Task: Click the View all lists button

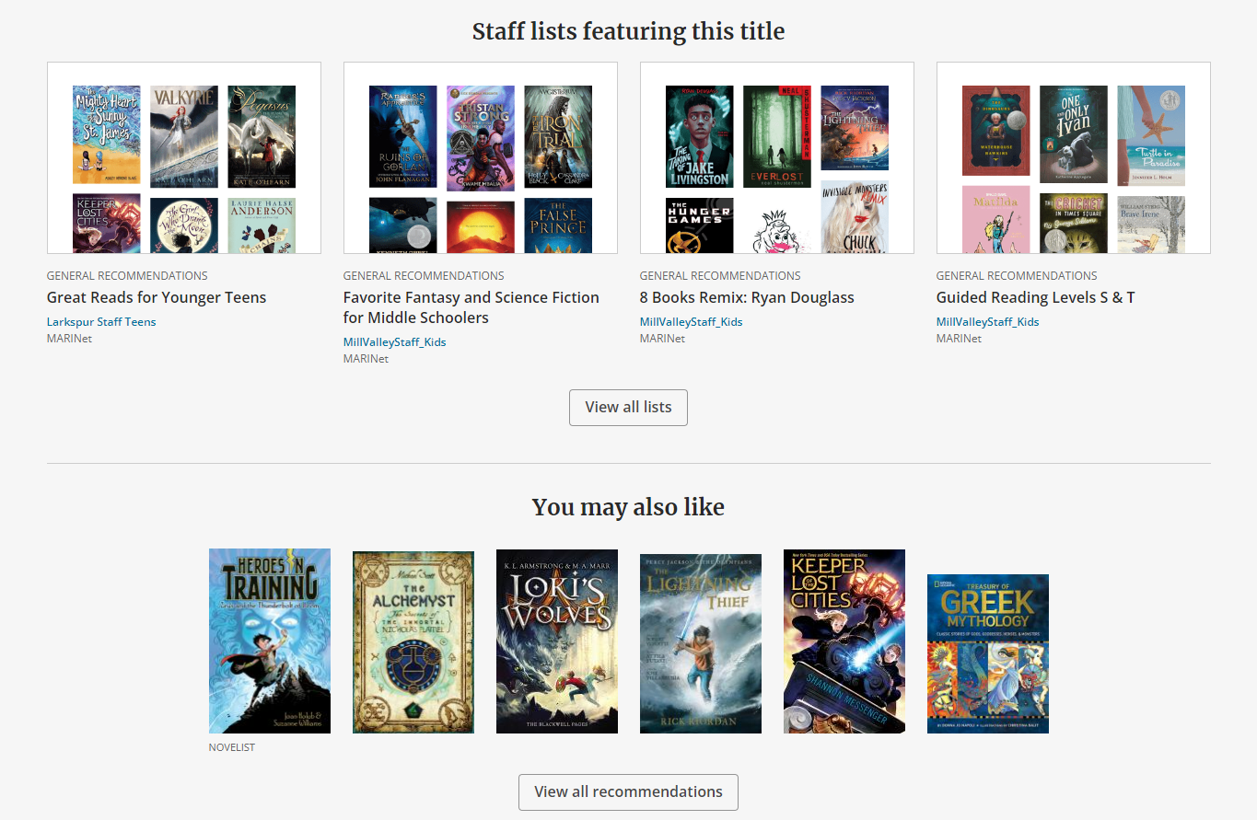Action: (628, 407)
